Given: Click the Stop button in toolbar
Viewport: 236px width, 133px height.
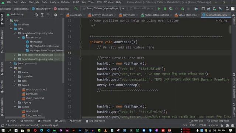Looking at the screenshot, I should [188, 9].
